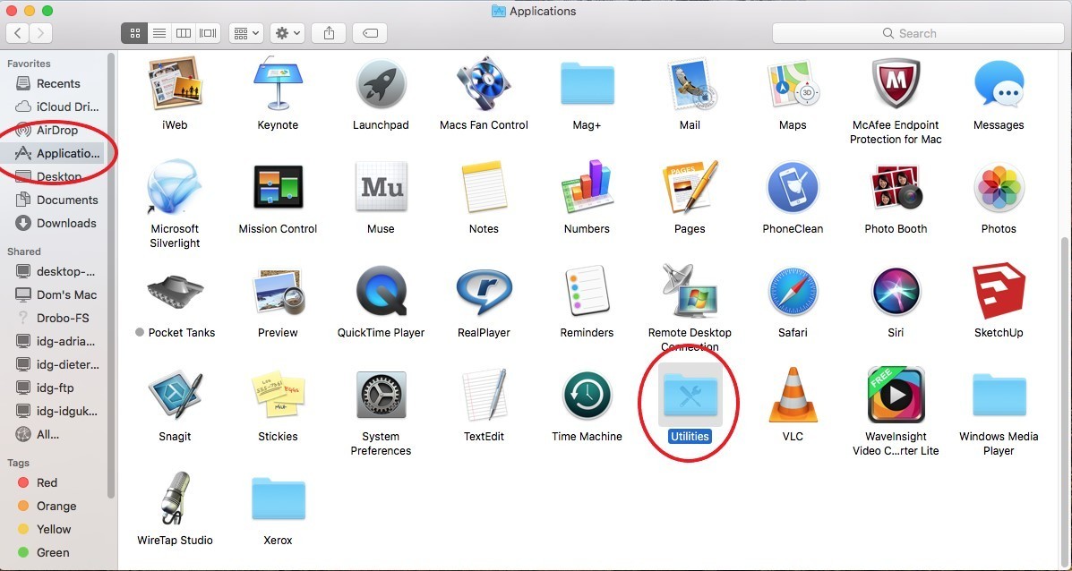This screenshot has height=571, width=1072.
Task: Select the Pocket Tanks icon
Action: (x=175, y=292)
